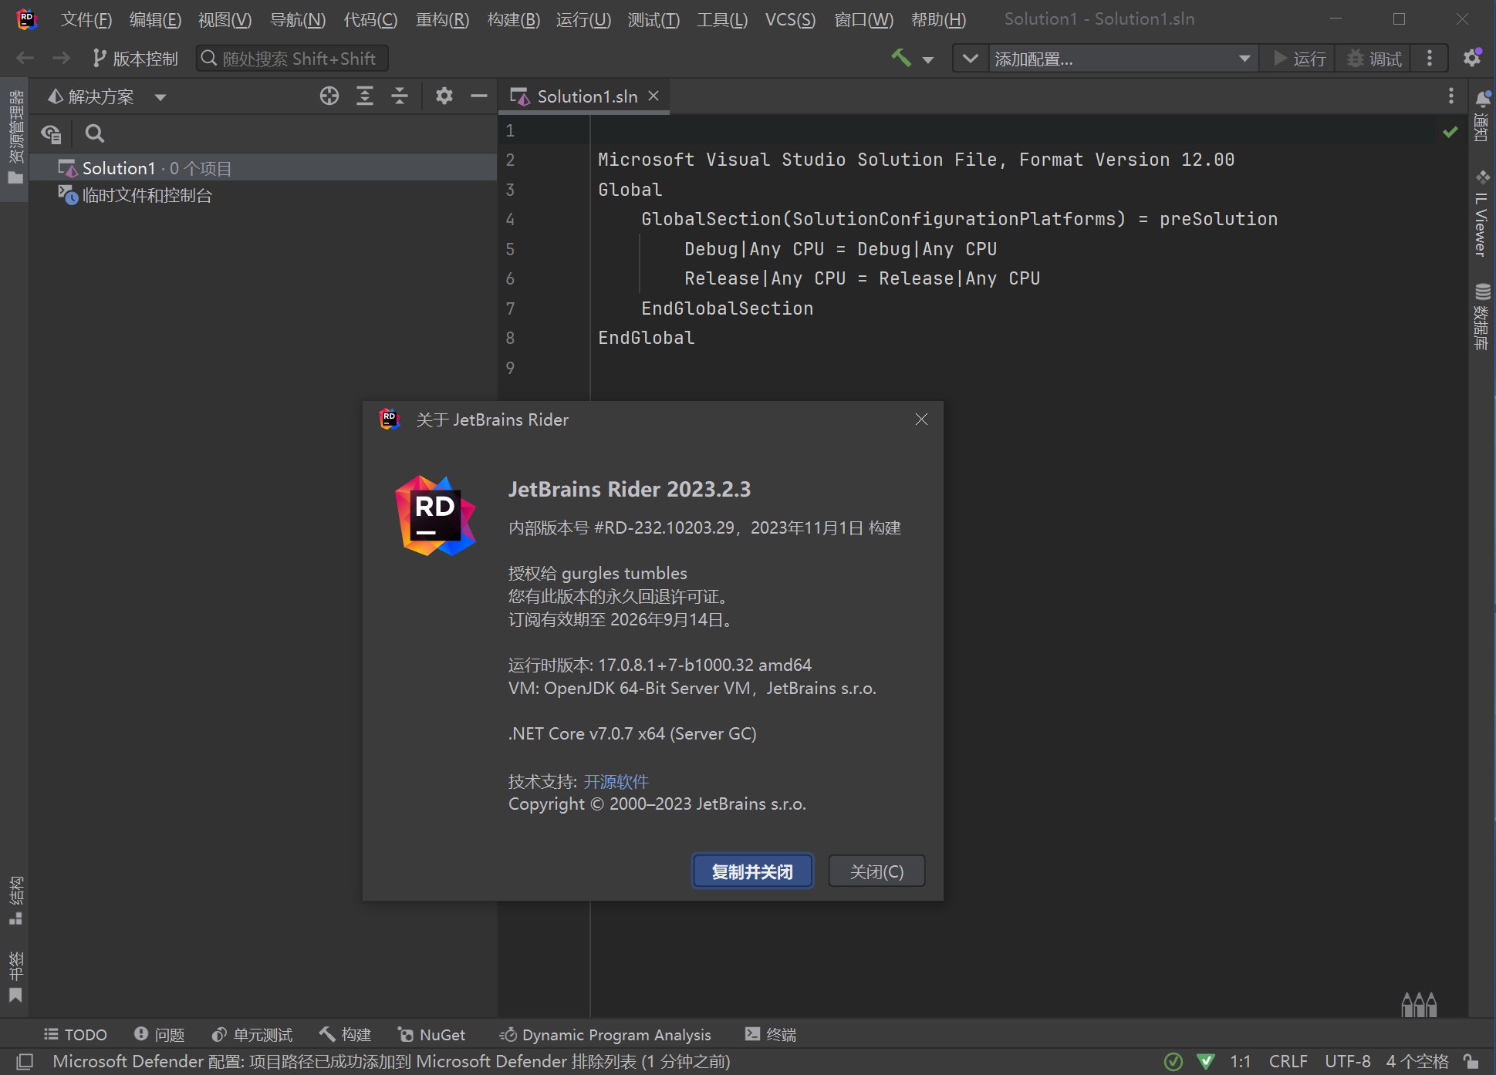Image resolution: width=1496 pixels, height=1075 pixels.
Task: Select 临时文件和控制台 tree node
Action: point(262,195)
